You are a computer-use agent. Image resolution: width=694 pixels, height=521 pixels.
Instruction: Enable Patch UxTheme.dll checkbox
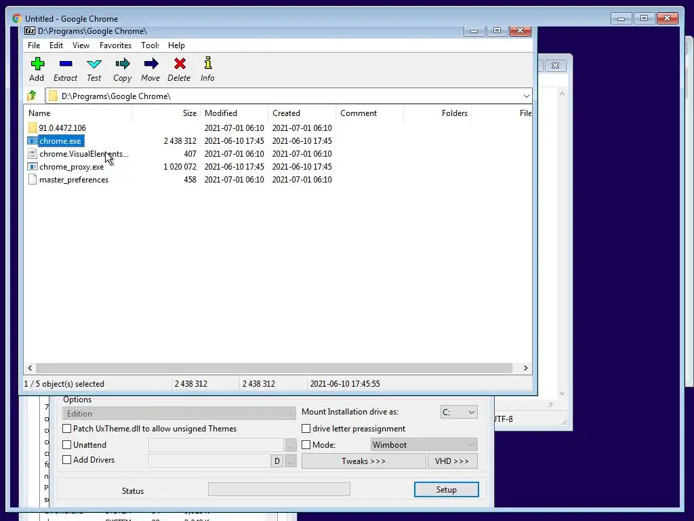coord(67,429)
